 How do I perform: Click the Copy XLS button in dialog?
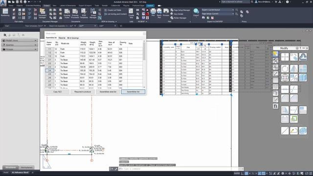tap(58, 92)
